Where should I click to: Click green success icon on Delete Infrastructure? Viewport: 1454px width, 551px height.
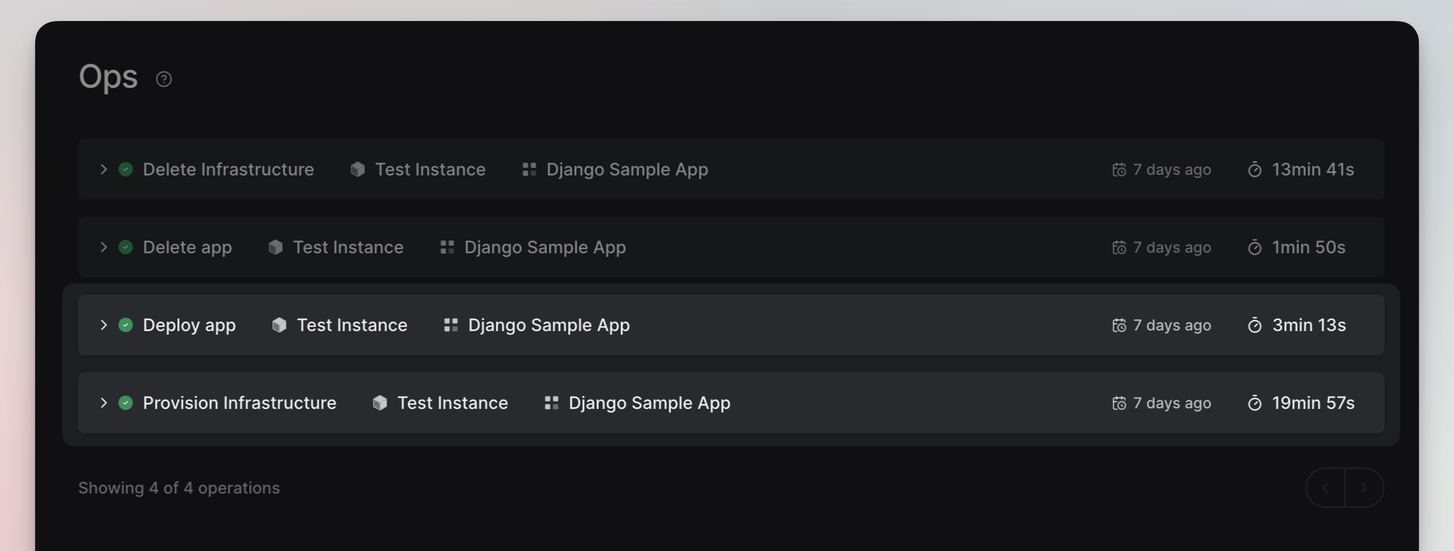coord(125,169)
